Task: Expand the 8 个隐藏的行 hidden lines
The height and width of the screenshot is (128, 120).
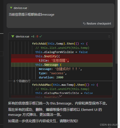Action: (22, 81)
